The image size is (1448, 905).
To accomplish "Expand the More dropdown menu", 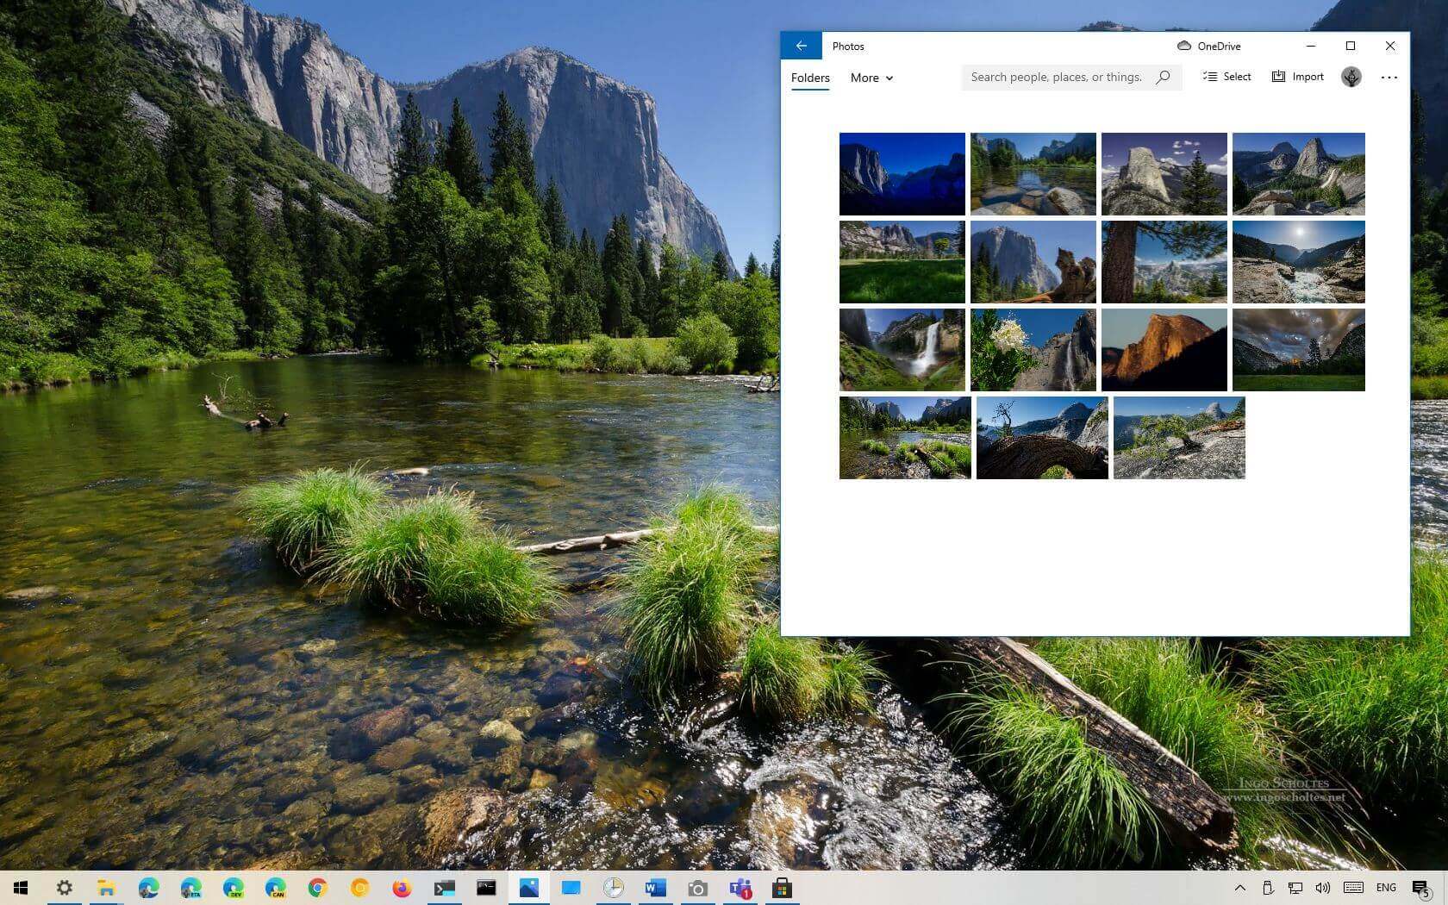I will 871,78.
